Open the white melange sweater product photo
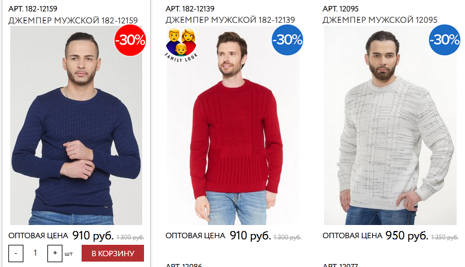465x267 pixels. (390, 125)
